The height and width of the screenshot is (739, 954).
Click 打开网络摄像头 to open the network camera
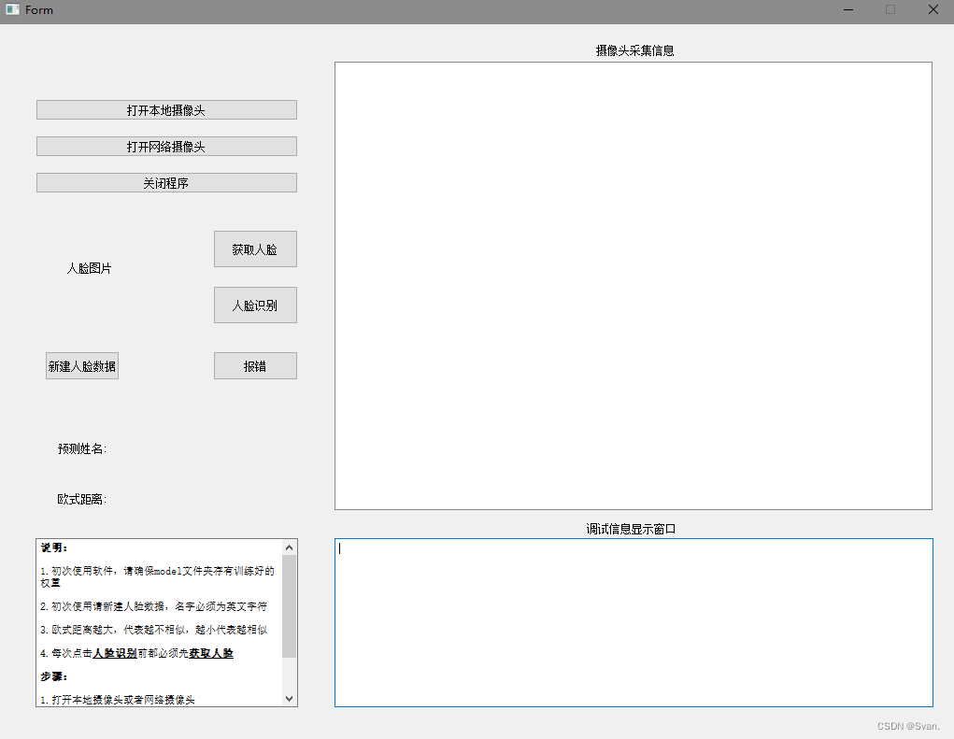coord(165,146)
